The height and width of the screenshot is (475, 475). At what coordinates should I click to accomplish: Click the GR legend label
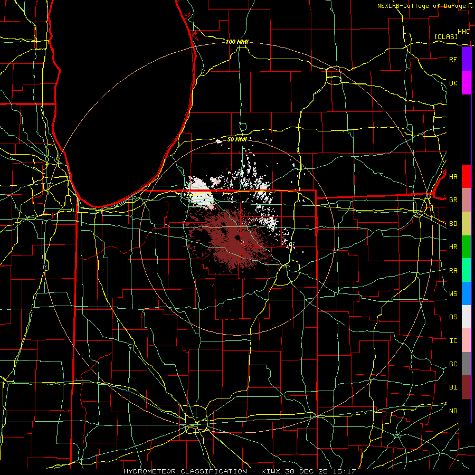tap(453, 200)
